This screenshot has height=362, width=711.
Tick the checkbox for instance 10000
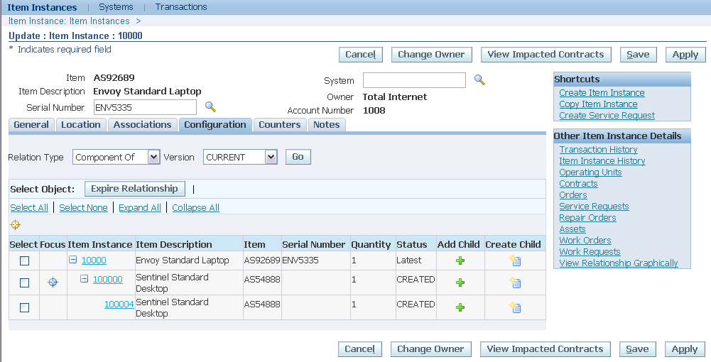click(24, 260)
